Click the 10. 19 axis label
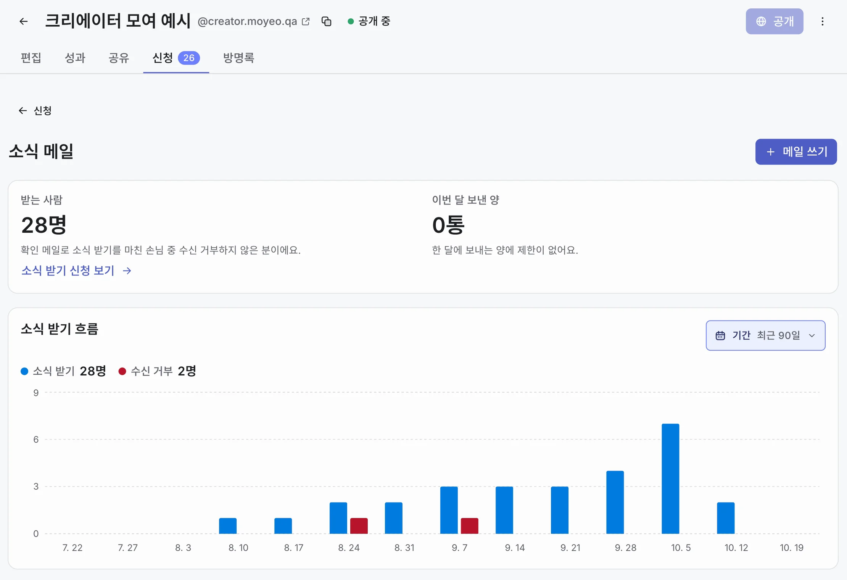This screenshot has height=580, width=847. click(792, 548)
